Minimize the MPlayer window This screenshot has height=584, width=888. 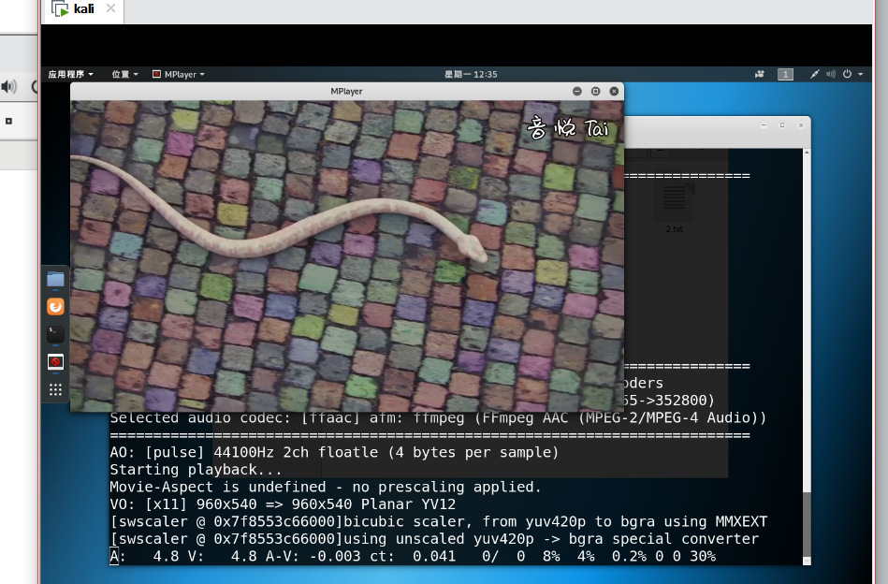pos(577,91)
